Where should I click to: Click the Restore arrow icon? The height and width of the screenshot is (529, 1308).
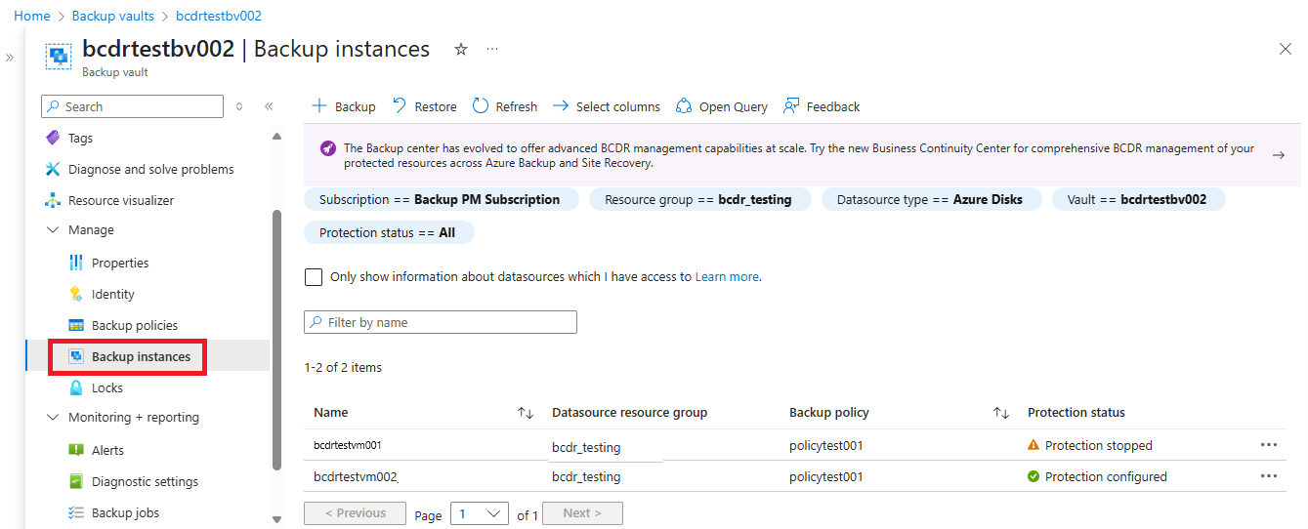pos(400,105)
